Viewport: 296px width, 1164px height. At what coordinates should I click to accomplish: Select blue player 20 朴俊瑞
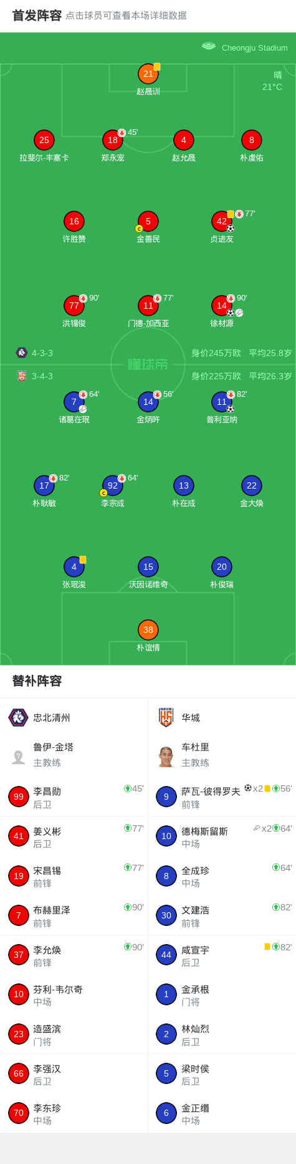pos(222,567)
